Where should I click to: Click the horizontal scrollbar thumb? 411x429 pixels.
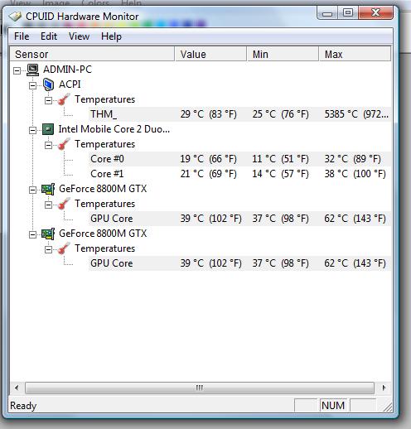coord(200,388)
